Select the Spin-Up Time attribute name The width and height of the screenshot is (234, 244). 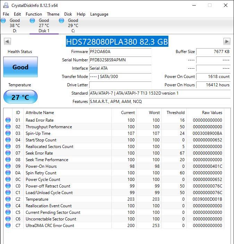pyautogui.click(x=38, y=133)
